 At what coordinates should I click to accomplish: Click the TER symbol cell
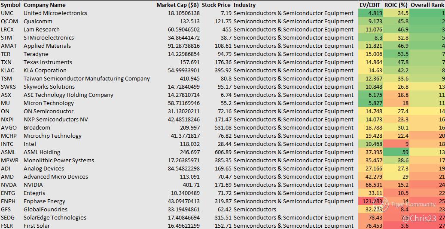point(6,54)
